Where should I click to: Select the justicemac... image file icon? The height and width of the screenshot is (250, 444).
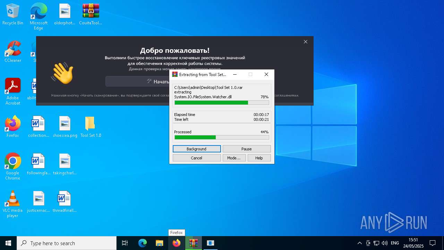point(39,202)
